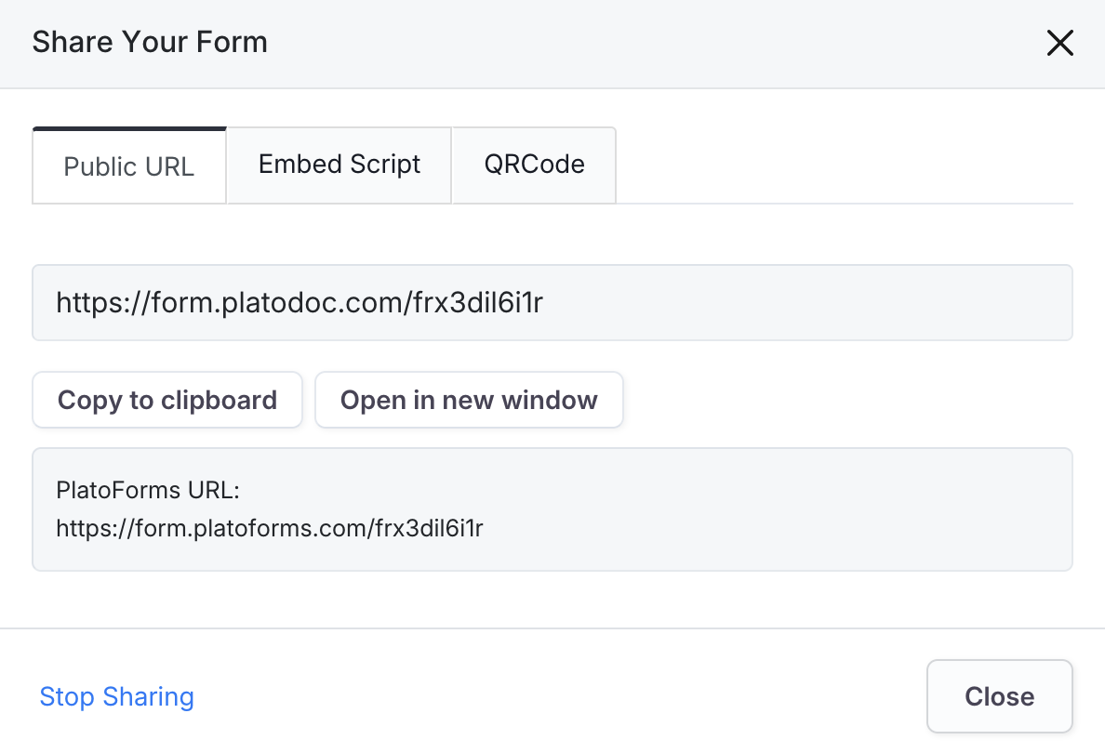Screen dimensions: 1105x753
Task: Click the form.platoforms.com URL text
Action: click(270, 529)
